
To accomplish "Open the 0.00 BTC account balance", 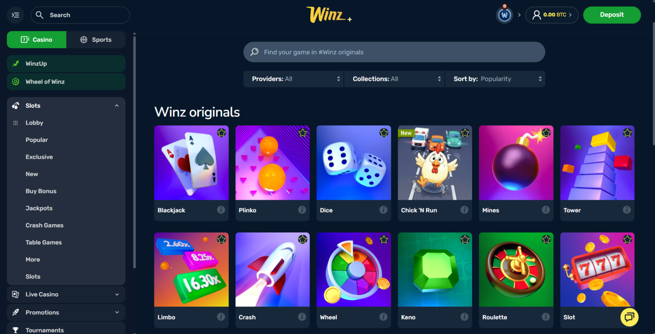I will click(x=552, y=15).
